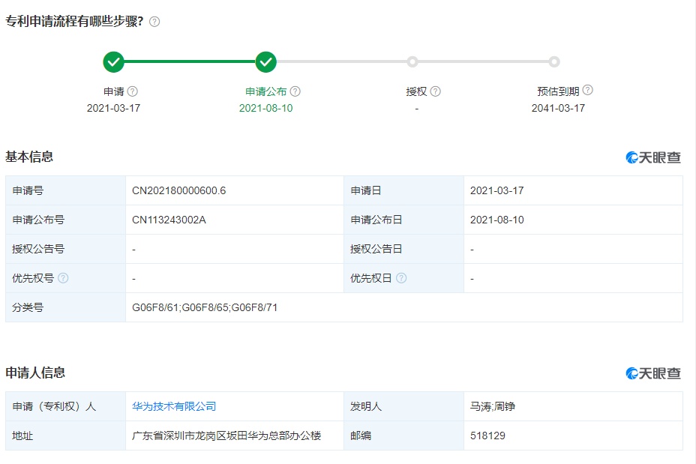The width and height of the screenshot is (696, 464).
Task: Click the postal code 518129
Action: 487,436
